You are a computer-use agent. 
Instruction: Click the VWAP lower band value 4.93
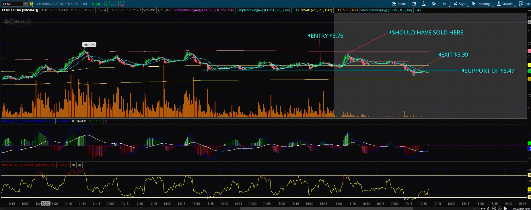tap(355, 10)
